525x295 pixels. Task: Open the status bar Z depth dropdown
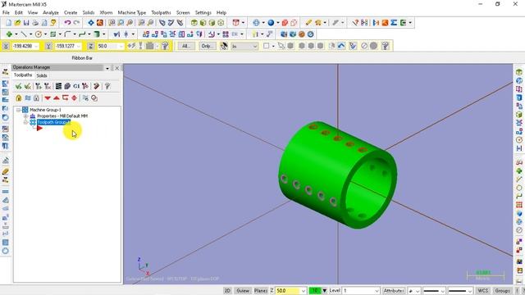303,291
